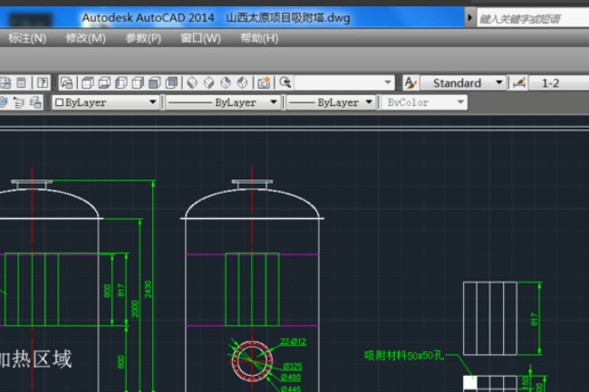Click the calculator-style icon left of Help

(x=22, y=83)
